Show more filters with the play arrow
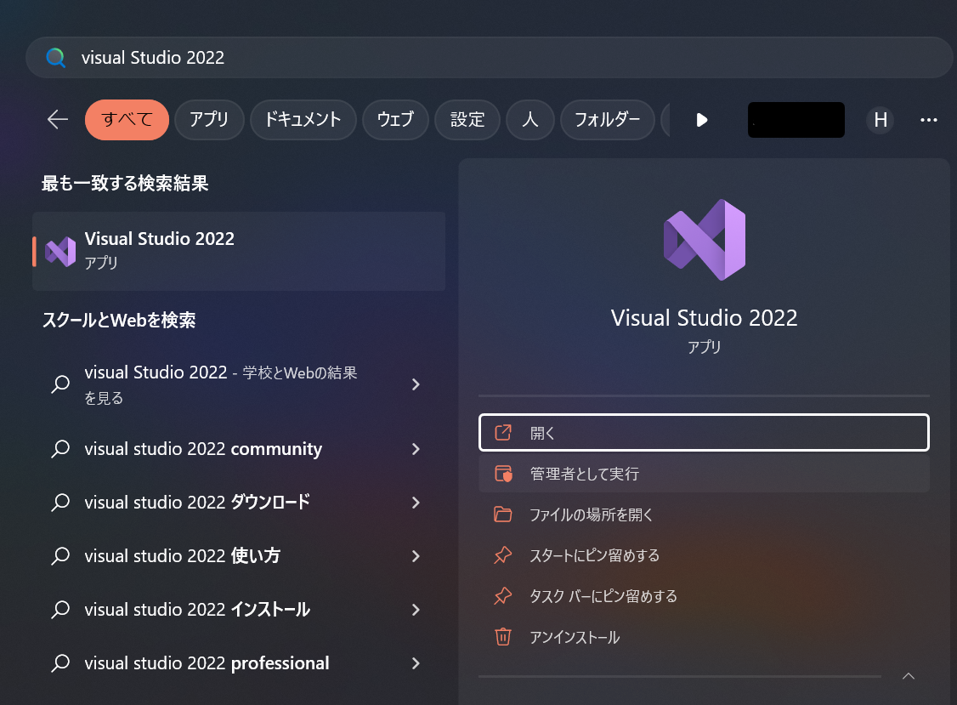This screenshot has width=957, height=705. [x=702, y=120]
